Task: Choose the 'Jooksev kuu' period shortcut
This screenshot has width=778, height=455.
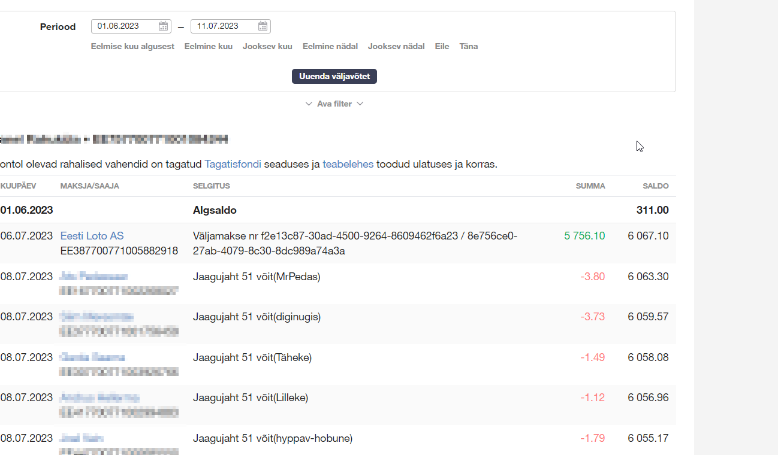Action: click(x=267, y=47)
